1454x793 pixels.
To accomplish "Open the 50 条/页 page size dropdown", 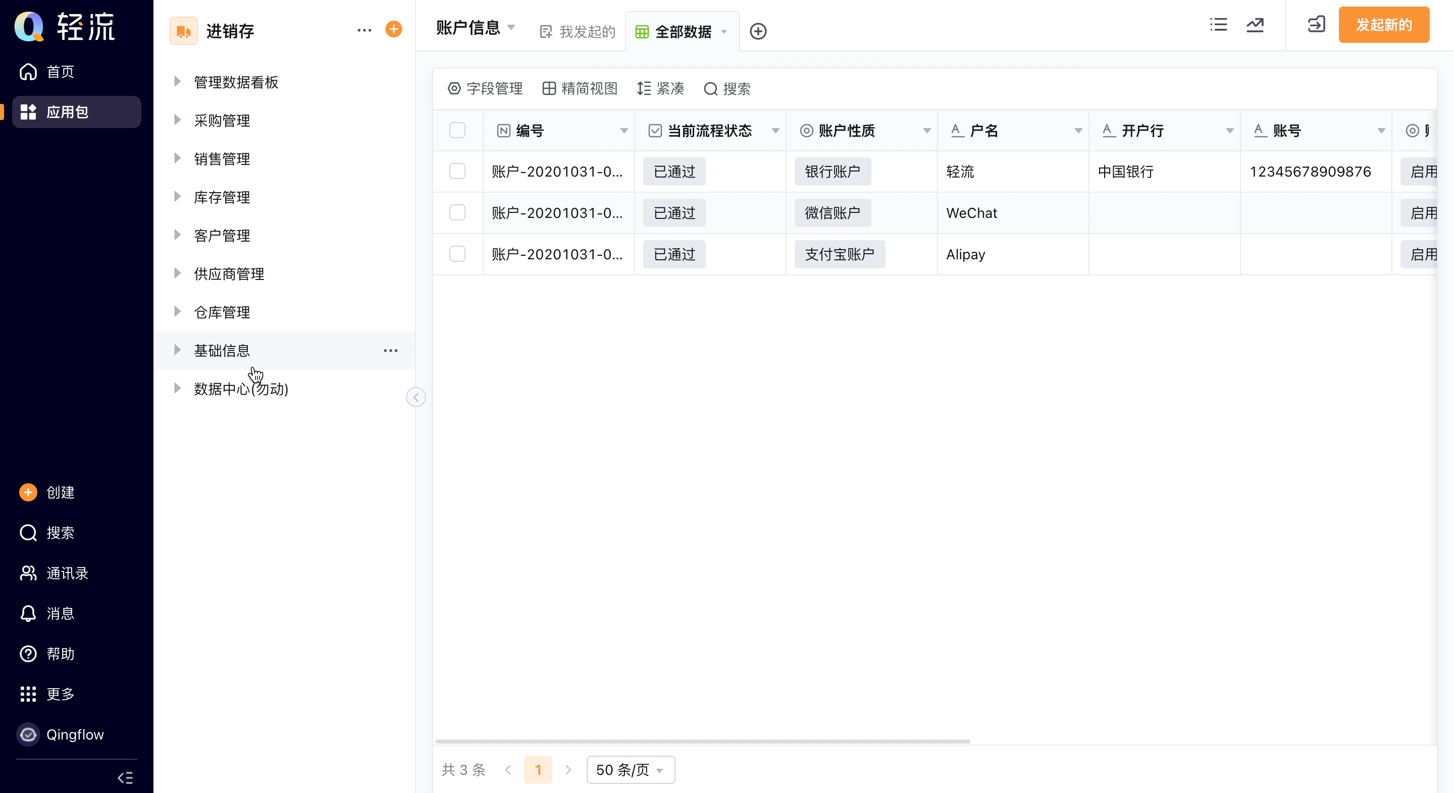I will 631,770.
